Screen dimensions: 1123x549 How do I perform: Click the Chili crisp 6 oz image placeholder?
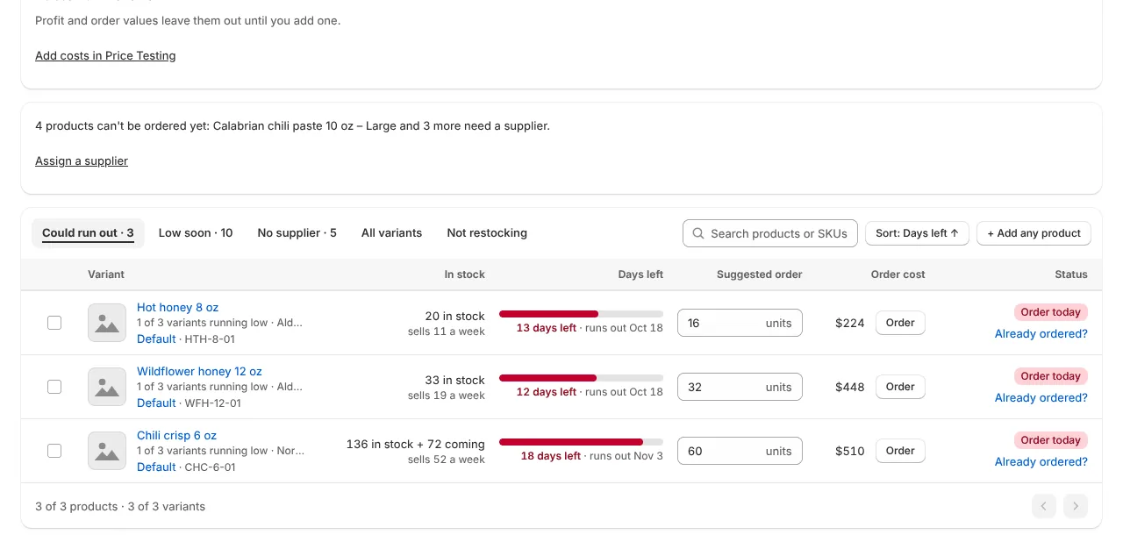(107, 451)
